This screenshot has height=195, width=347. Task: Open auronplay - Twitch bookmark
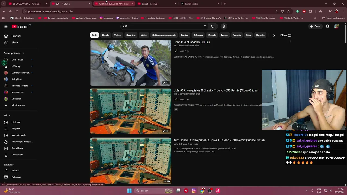pos(127,18)
